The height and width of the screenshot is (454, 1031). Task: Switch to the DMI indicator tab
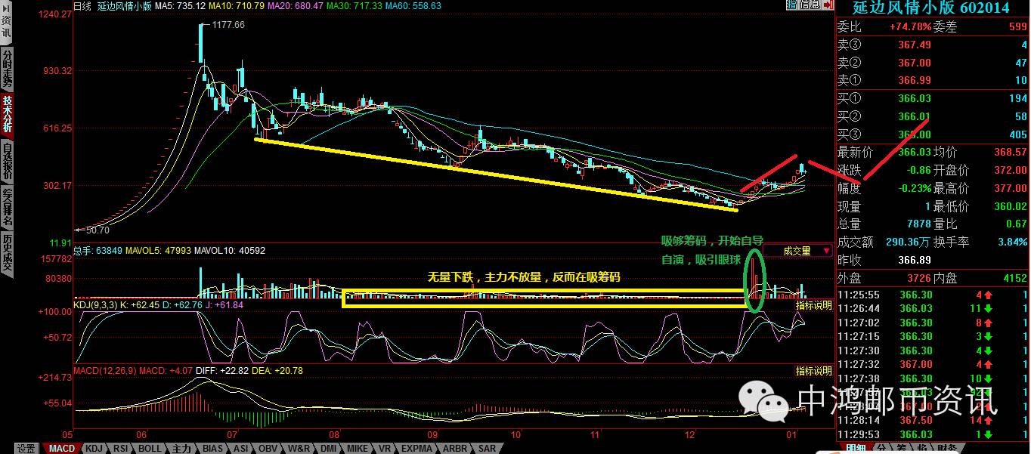tap(329, 448)
